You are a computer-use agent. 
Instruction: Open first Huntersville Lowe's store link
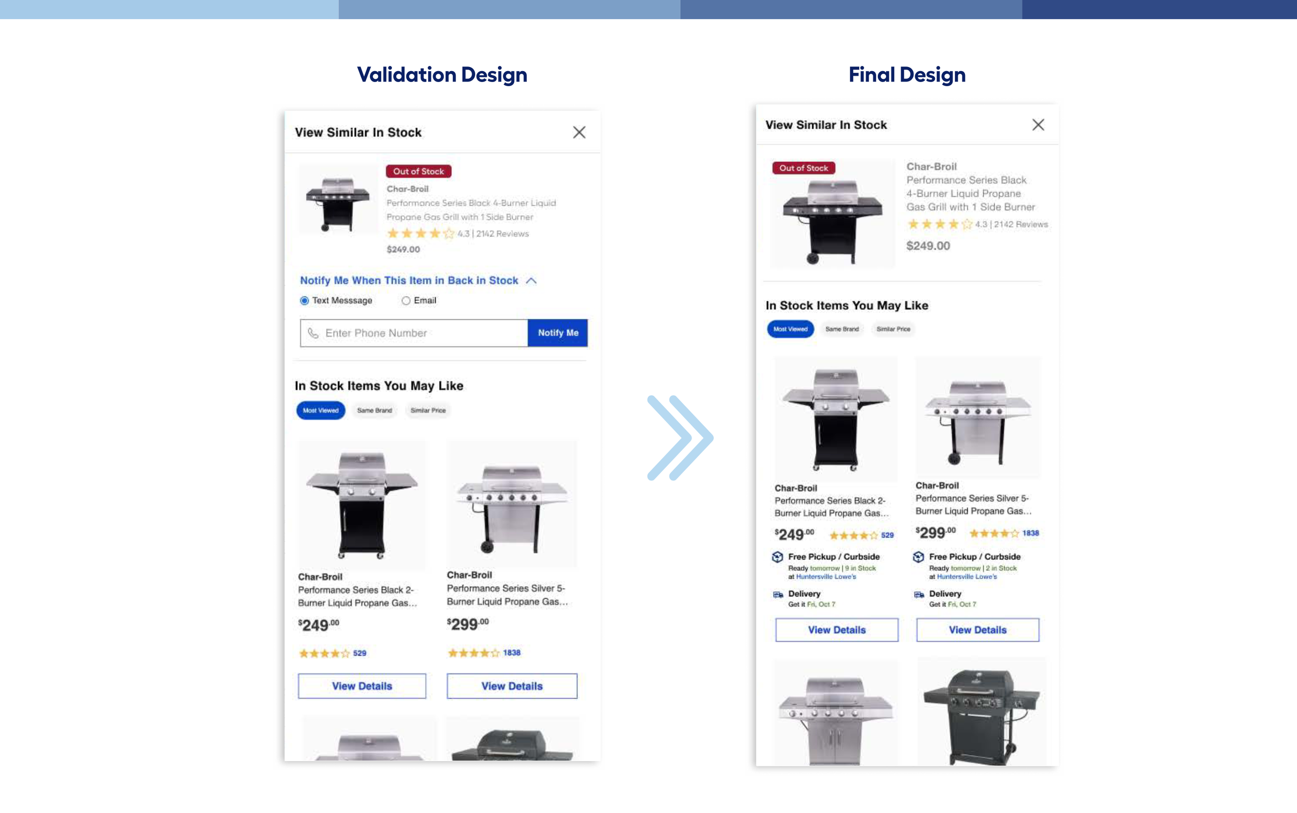(x=826, y=577)
